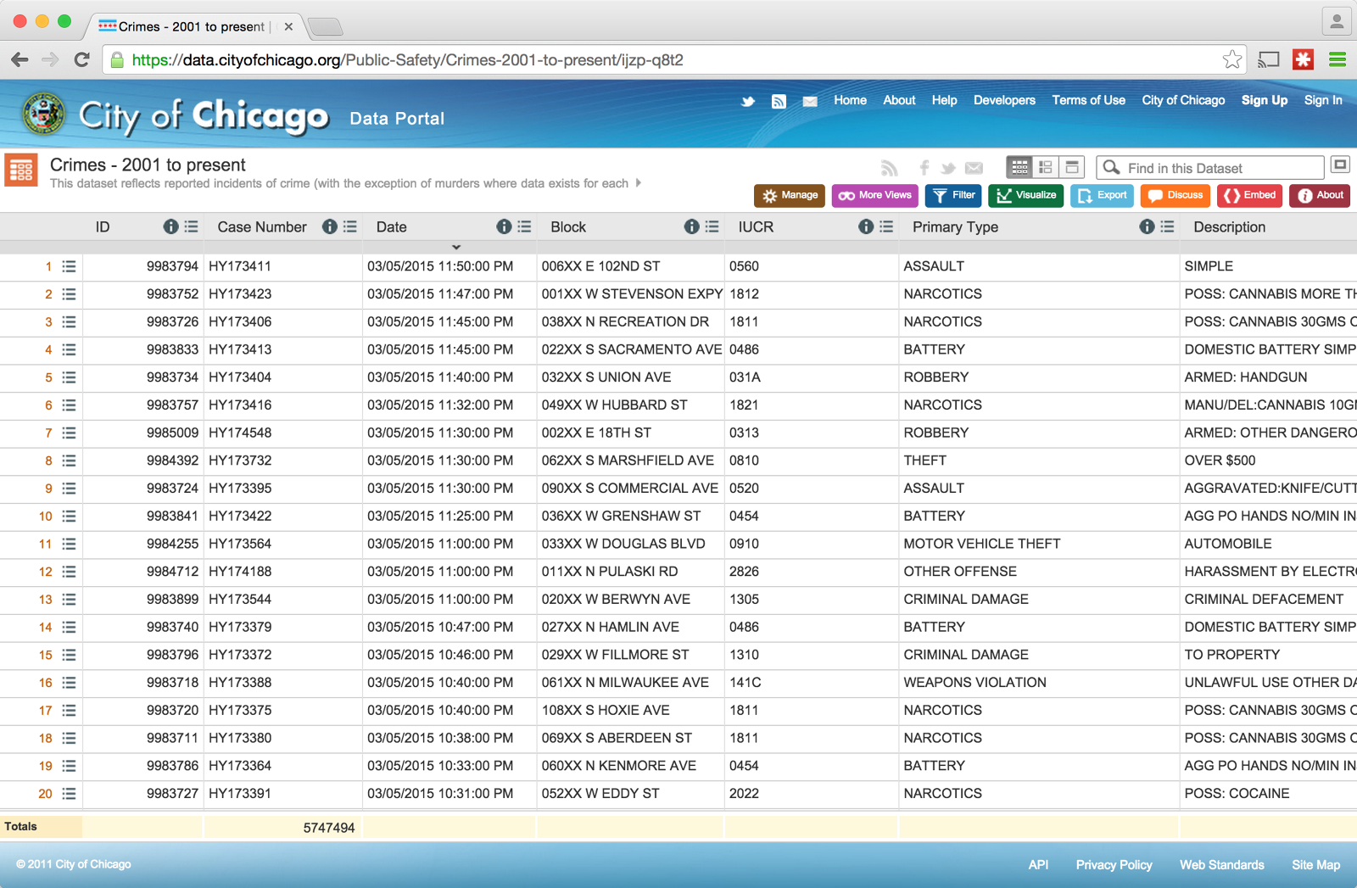Open Web Standards footer link
Image resolution: width=1357 pixels, height=888 pixels.
[x=1222, y=865]
